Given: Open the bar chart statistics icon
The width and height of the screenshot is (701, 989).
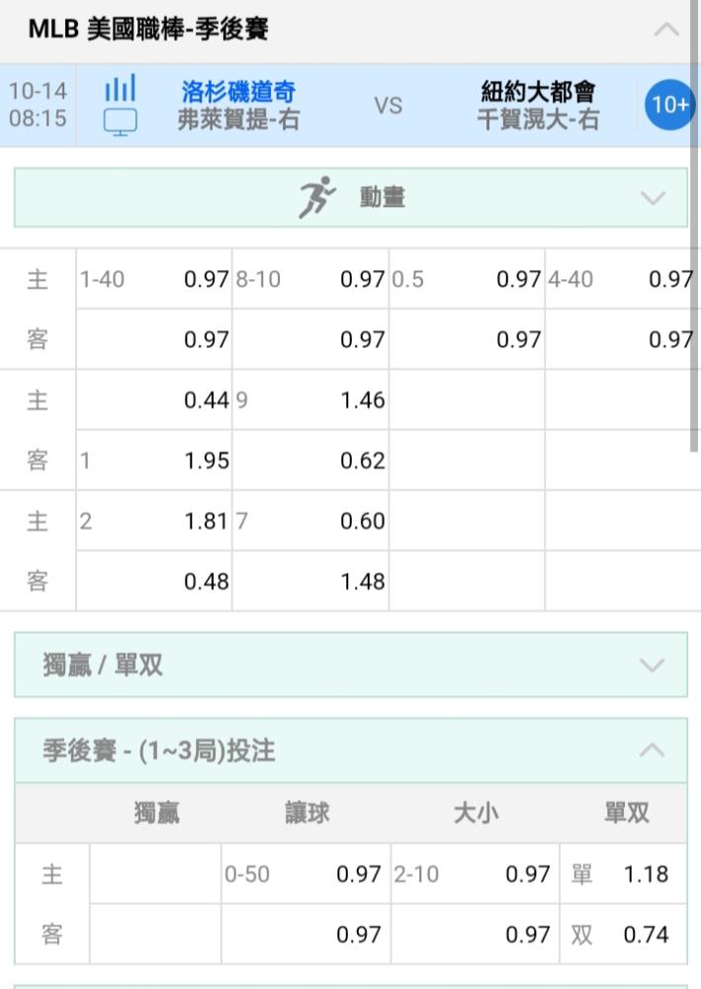Looking at the screenshot, I should tap(120, 88).
